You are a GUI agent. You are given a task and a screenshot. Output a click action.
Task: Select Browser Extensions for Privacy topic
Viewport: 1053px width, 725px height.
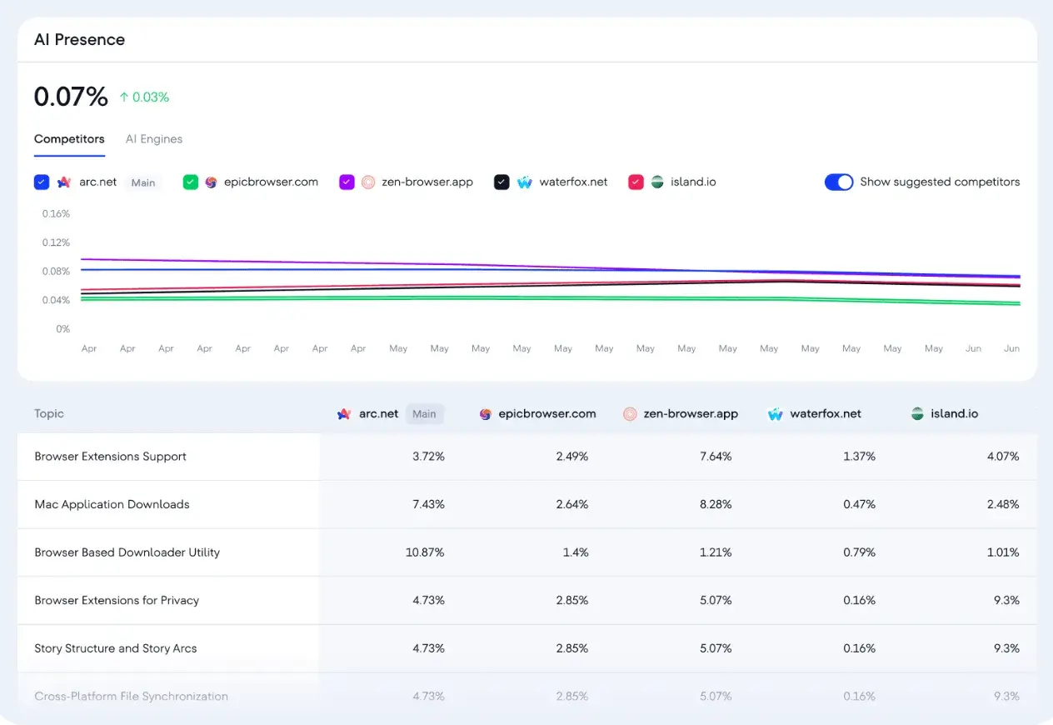[x=117, y=600]
